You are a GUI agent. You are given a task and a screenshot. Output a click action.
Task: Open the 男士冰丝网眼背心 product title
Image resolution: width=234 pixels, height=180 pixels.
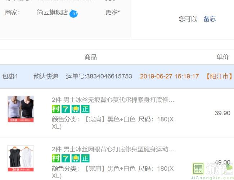(113, 149)
